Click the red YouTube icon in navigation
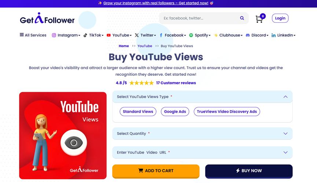317x183 pixels. click(109, 36)
